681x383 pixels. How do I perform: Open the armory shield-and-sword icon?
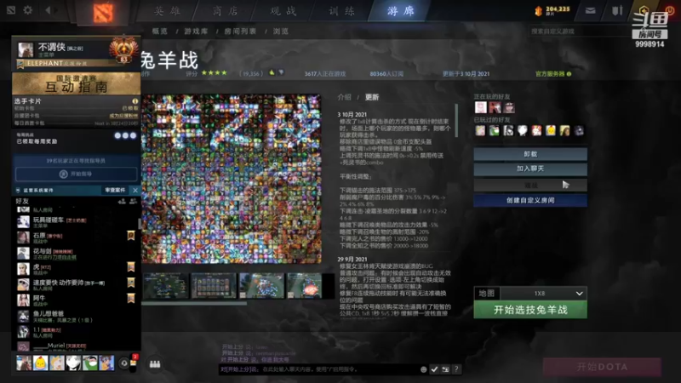pos(616,10)
